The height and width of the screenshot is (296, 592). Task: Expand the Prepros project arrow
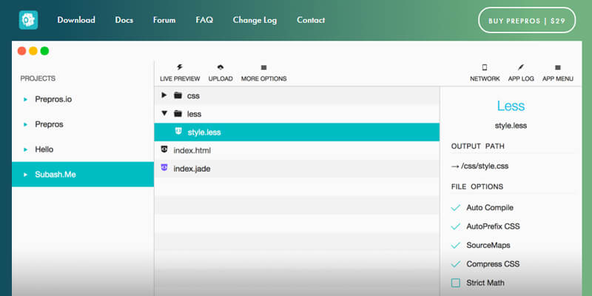tap(25, 124)
